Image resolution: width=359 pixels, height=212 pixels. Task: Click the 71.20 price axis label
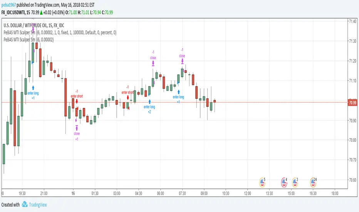(x=352, y=61)
